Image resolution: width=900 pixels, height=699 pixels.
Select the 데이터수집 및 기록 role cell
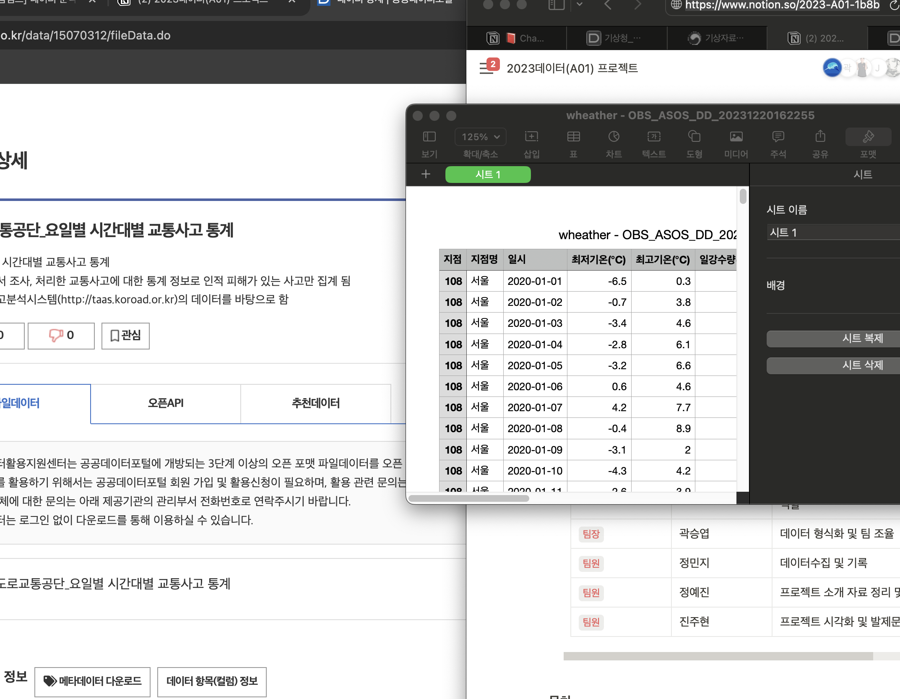pos(836,563)
